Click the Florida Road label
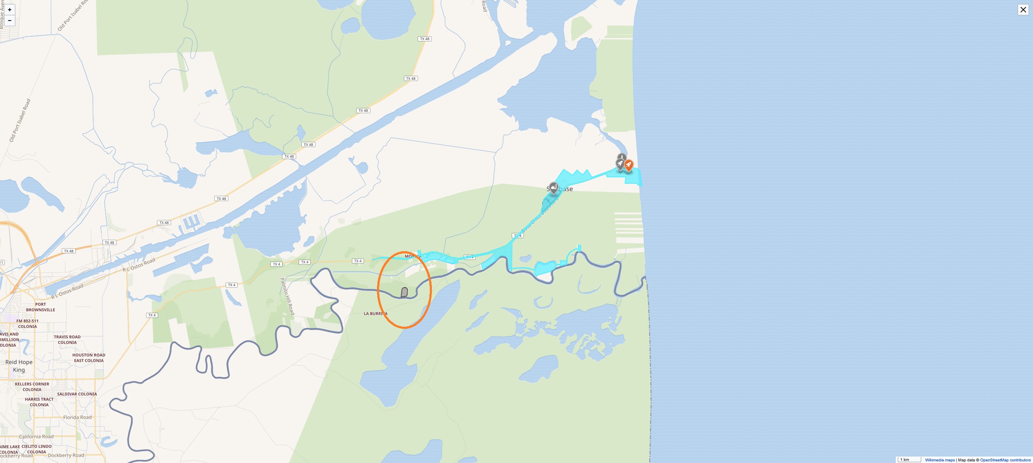The width and height of the screenshot is (1033, 463). point(77,417)
